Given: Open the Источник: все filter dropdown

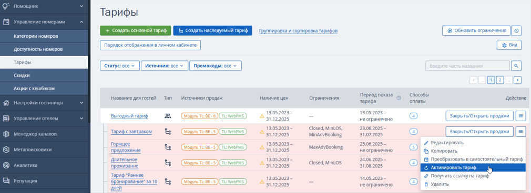Looking at the screenshot, I should pos(164,66).
